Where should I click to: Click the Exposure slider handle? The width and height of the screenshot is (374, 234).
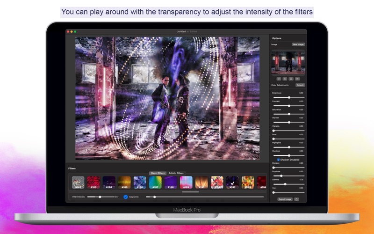pos(281,176)
